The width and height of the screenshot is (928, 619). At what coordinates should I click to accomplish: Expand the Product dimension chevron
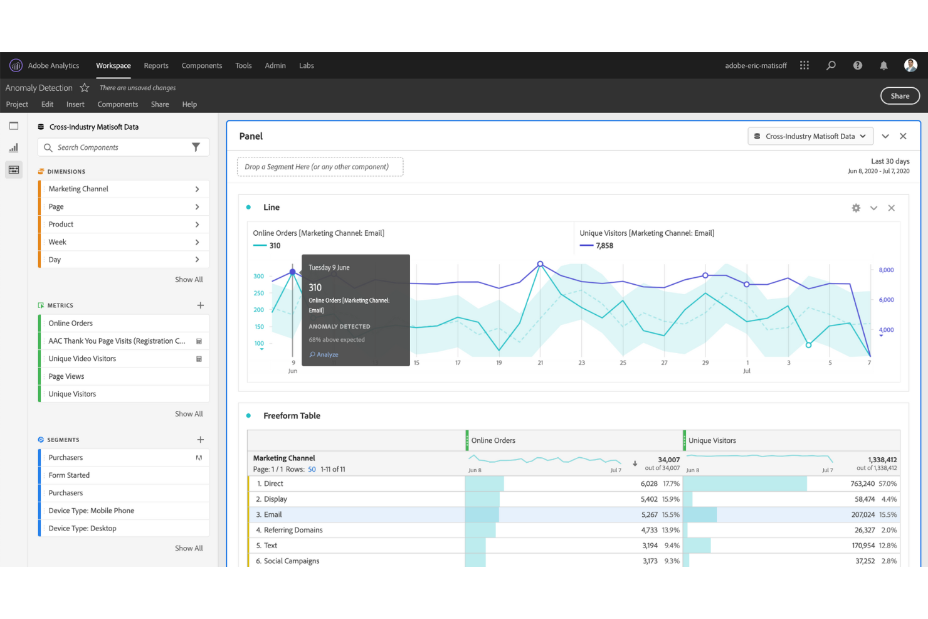click(x=197, y=224)
